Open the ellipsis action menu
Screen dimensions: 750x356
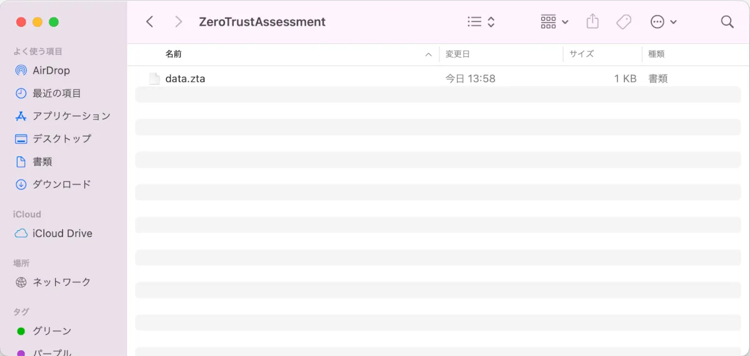(x=663, y=22)
